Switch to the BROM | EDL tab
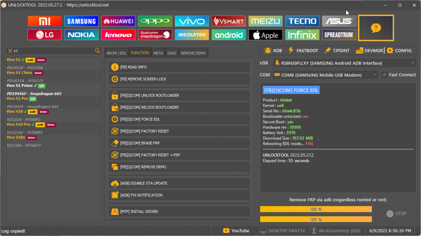 [116, 53]
